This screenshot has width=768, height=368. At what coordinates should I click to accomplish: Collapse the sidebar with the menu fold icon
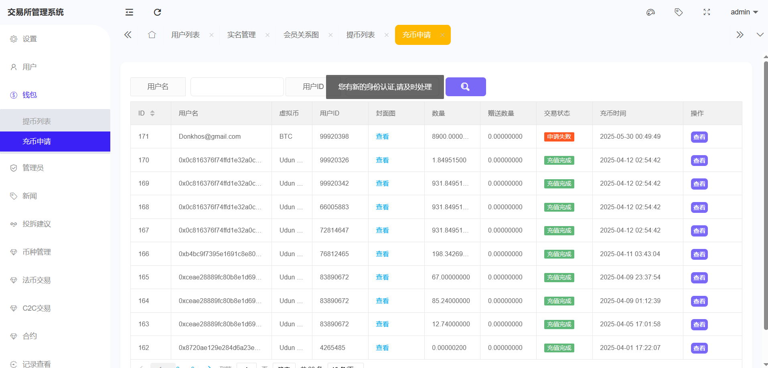point(129,12)
